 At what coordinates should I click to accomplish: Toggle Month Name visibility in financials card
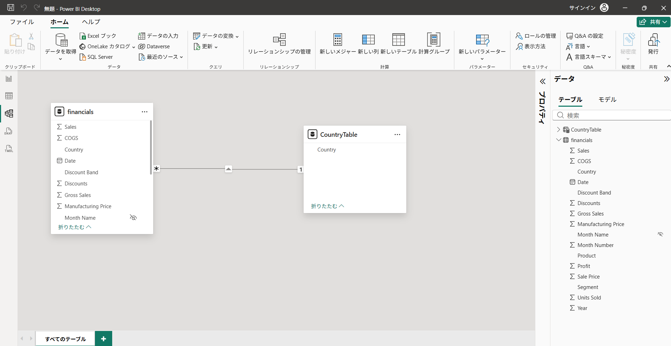(x=133, y=218)
